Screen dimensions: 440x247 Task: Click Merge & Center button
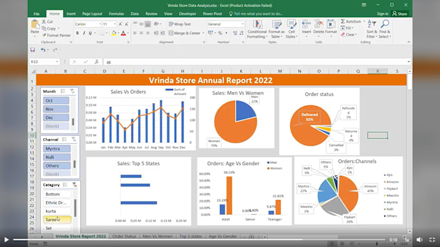pos(184,33)
